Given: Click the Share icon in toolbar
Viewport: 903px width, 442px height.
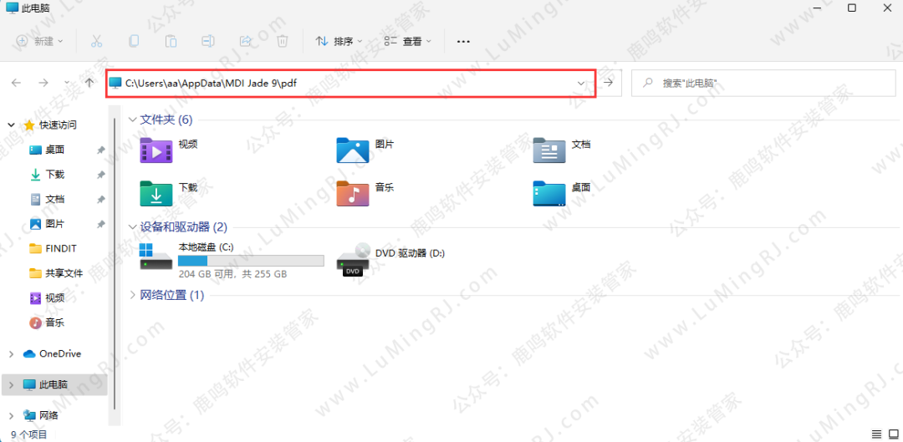Looking at the screenshot, I should [246, 41].
